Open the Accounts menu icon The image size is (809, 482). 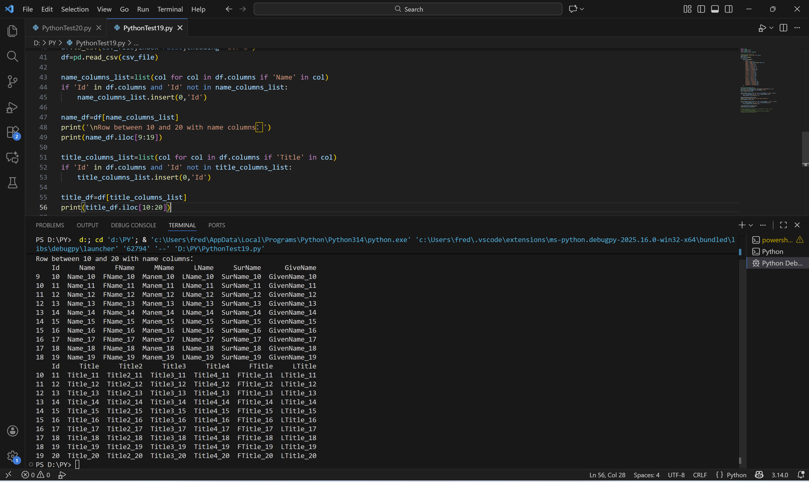(12, 431)
